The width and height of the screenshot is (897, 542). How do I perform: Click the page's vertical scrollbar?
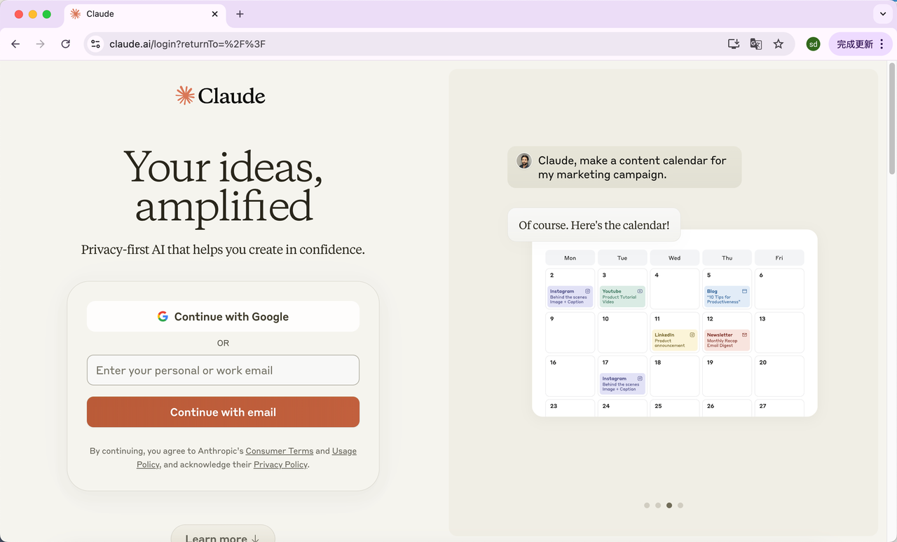coord(892,119)
